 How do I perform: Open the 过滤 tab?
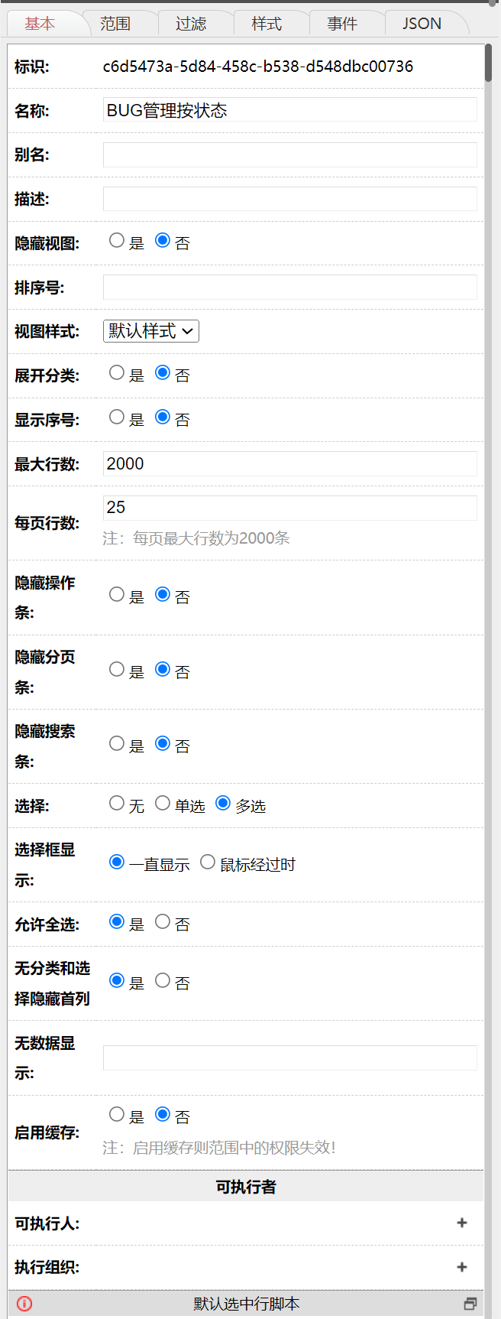coord(191,24)
